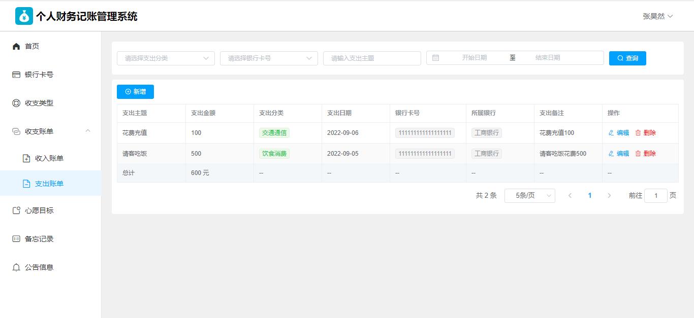Open the 请选择银行卡号 dropdown

pos(269,58)
